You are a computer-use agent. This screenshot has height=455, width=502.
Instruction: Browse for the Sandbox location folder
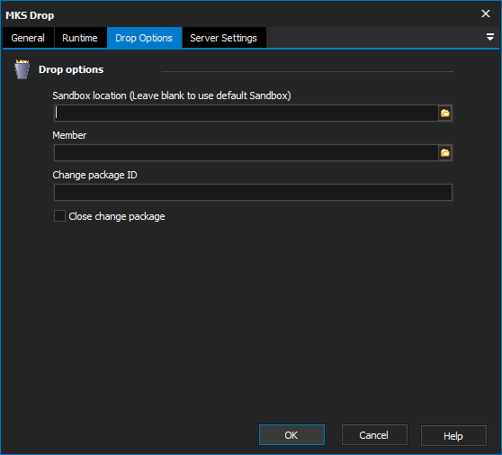(445, 114)
